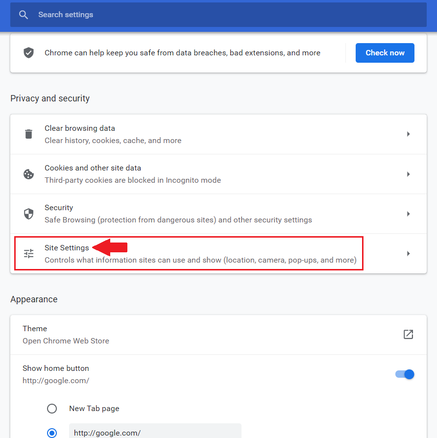
Task: Click the search magnifier icon
Action: (24, 15)
